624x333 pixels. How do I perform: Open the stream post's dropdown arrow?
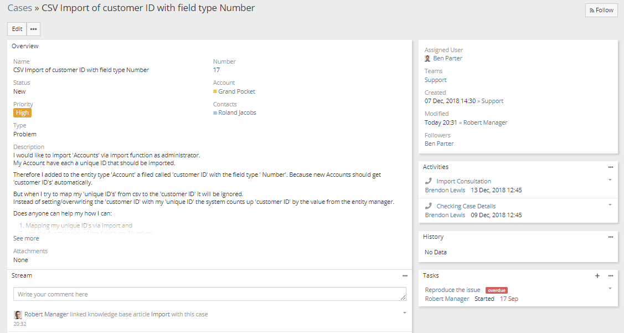(x=404, y=312)
